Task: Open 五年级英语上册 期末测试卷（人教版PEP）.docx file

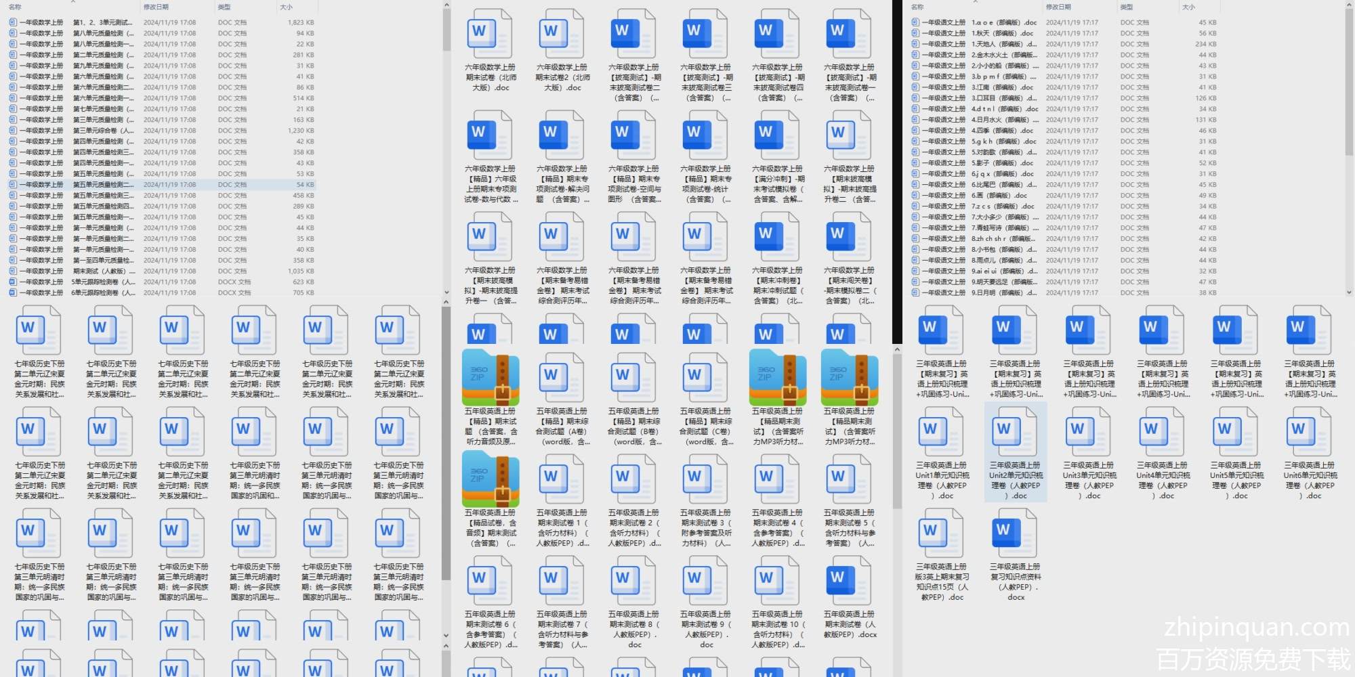Action: click(849, 581)
